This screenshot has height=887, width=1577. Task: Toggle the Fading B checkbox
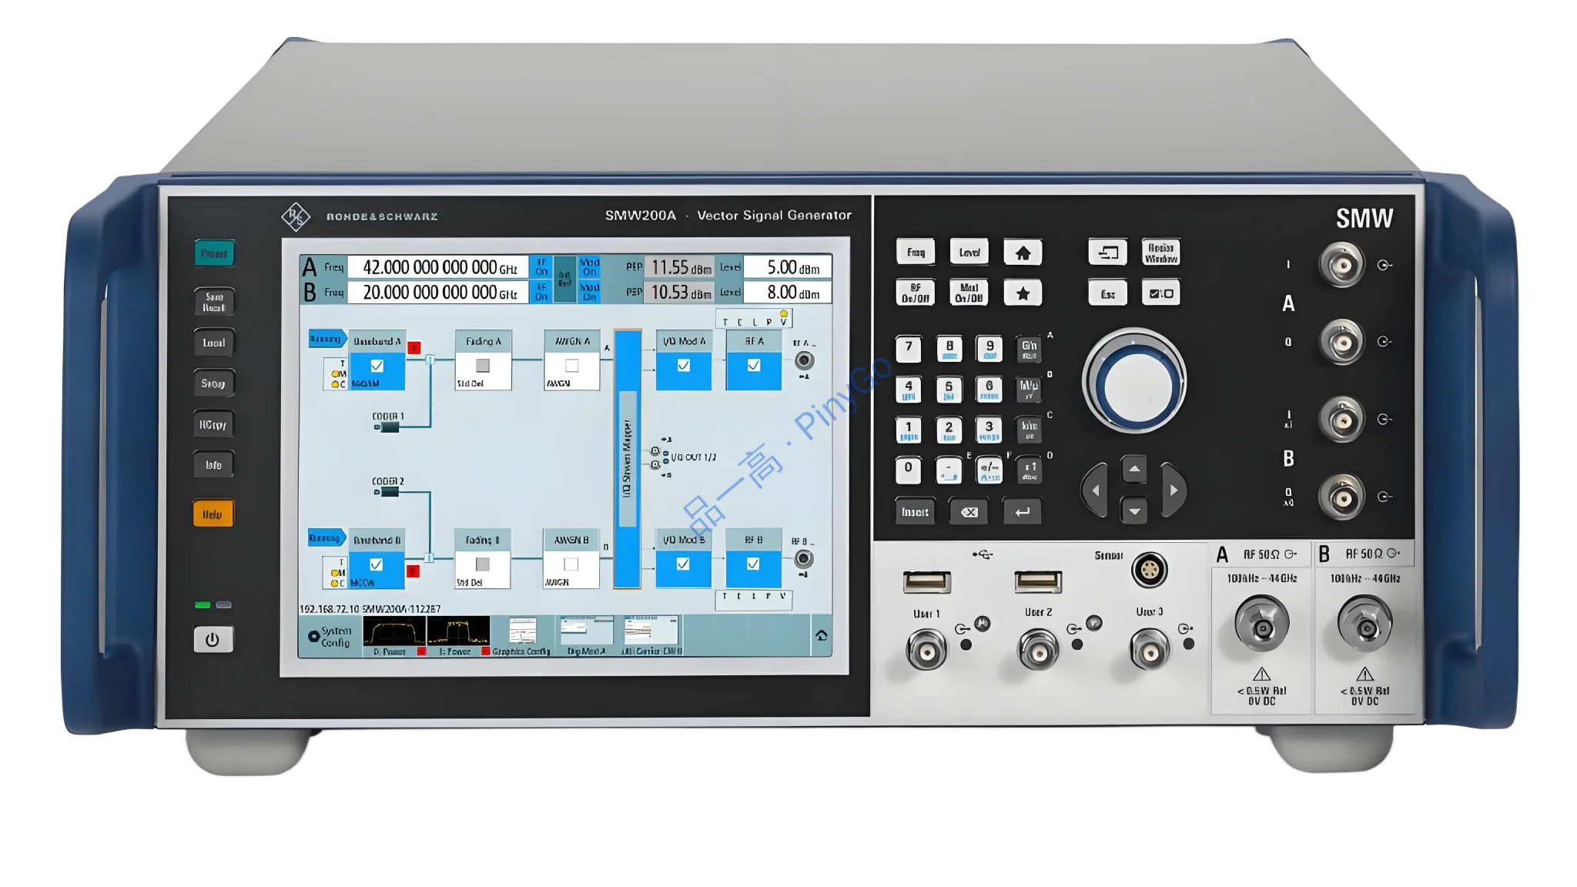click(x=483, y=564)
